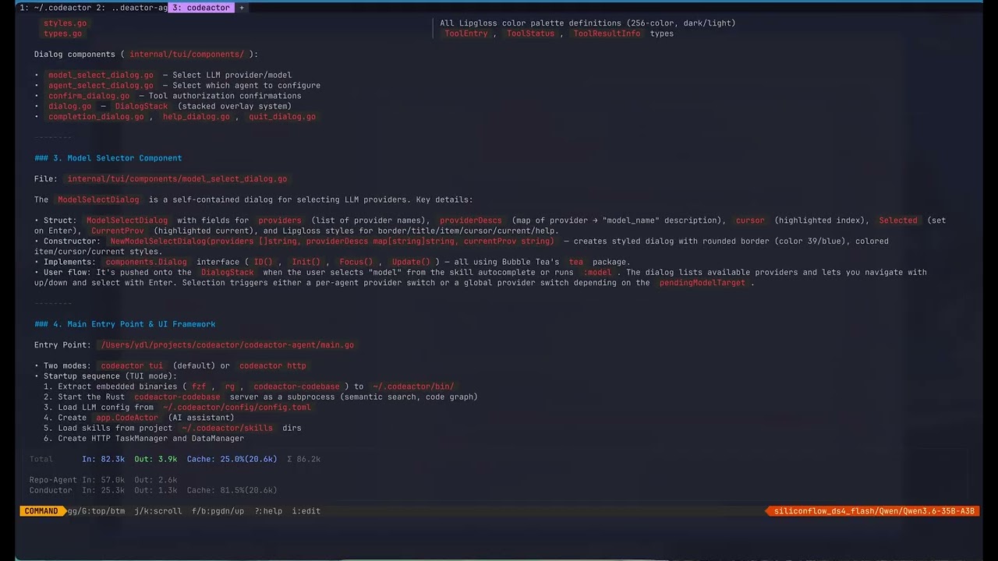Click the COMMAND mode indicator
998x561 pixels.
(41, 511)
